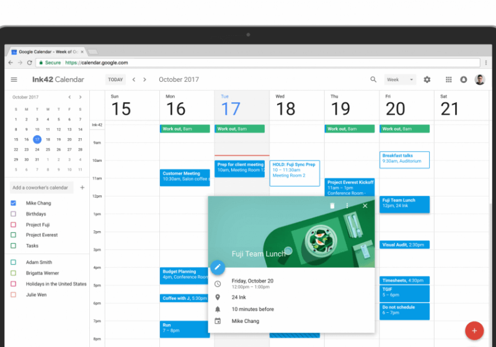This screenshot has width=496, height=347.
Task: Click the Ink42 Calendar logo
Action: pyautogui.click(x=58, y=80)
